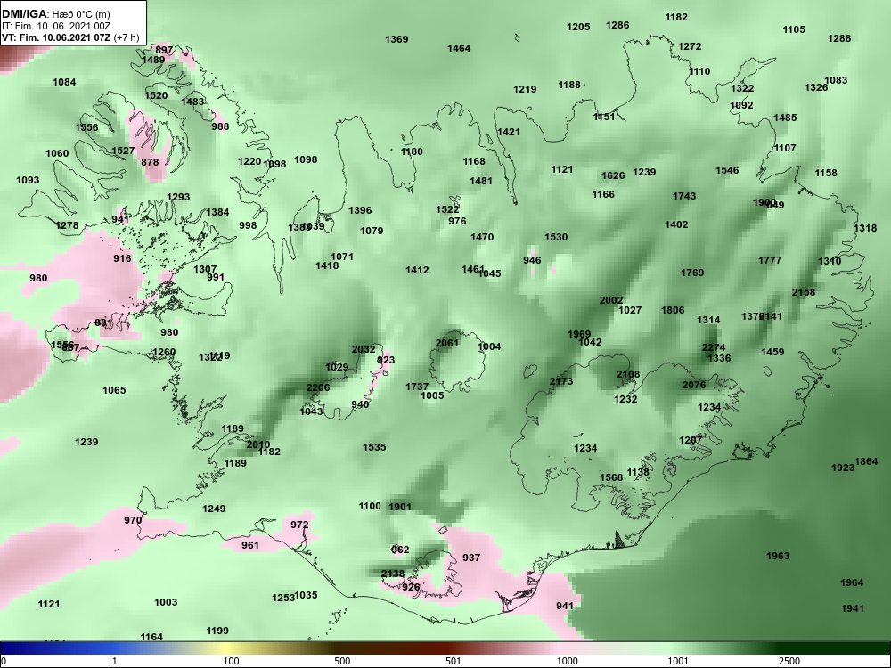Pick the map value 2061

coord(446,343)
